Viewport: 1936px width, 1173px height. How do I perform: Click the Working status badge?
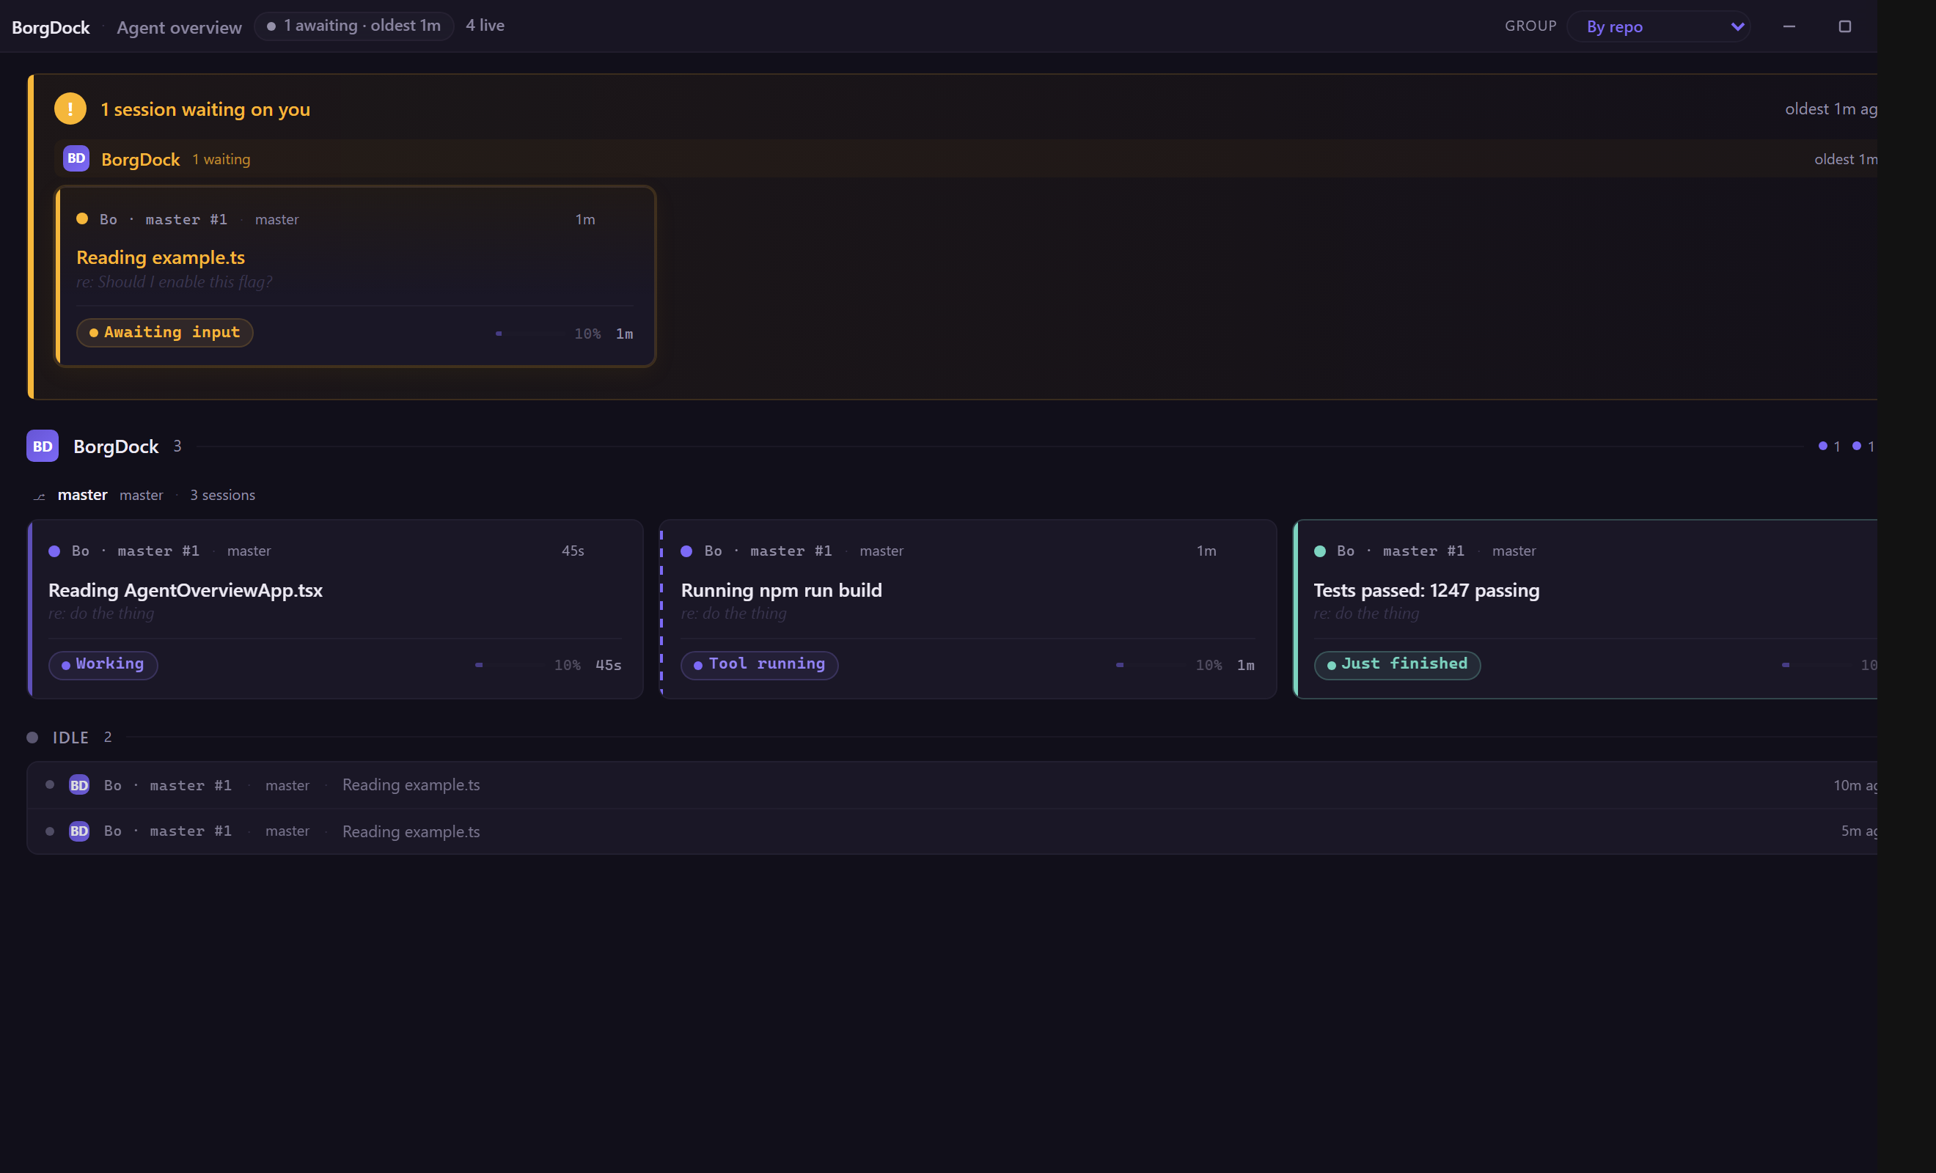(103, 665)
